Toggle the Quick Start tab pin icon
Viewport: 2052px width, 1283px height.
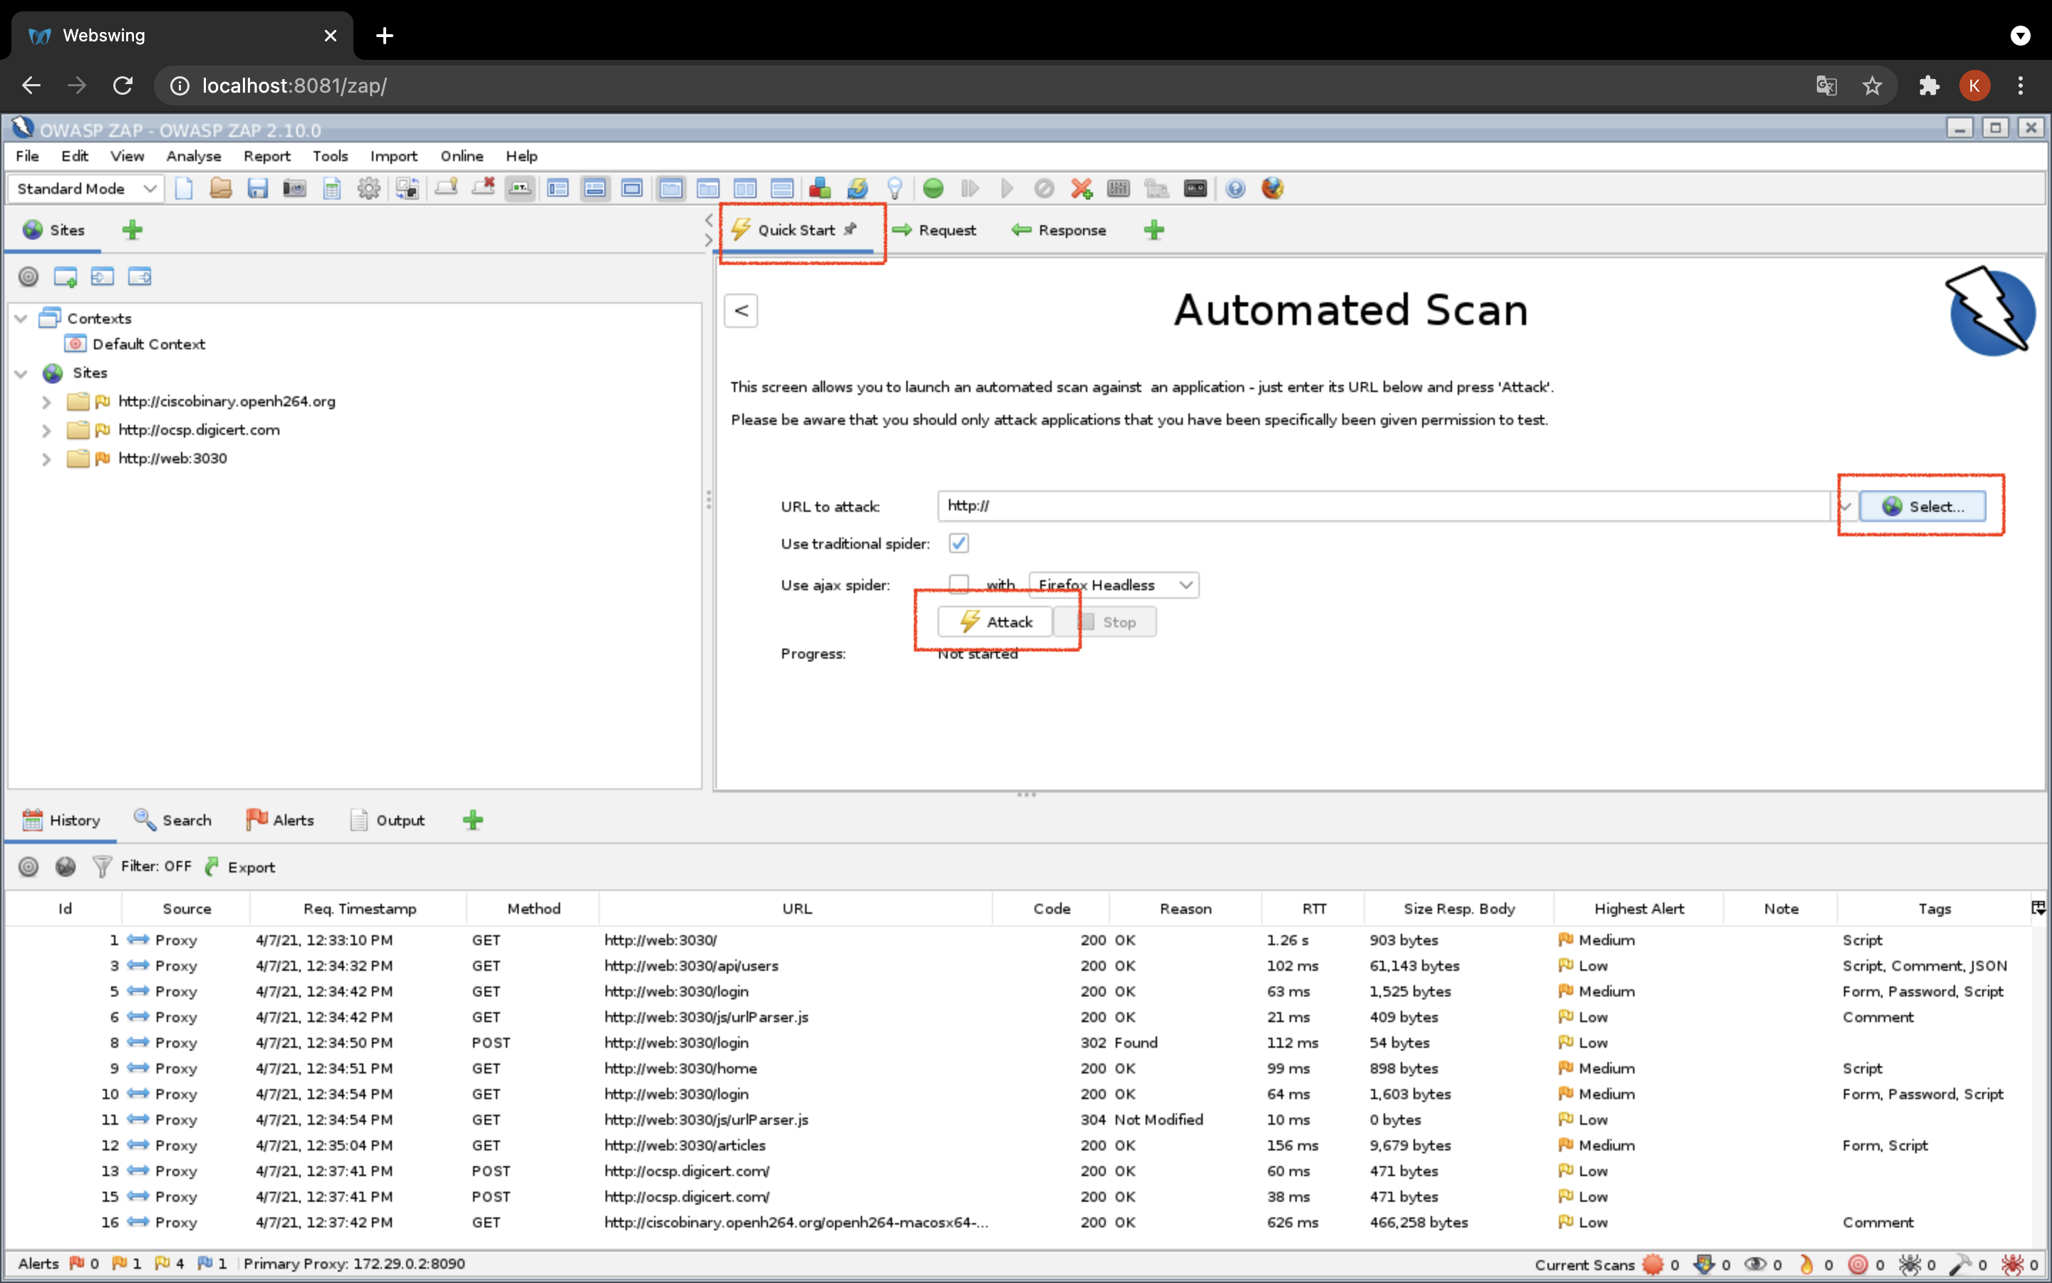click(x=851, y=229)
